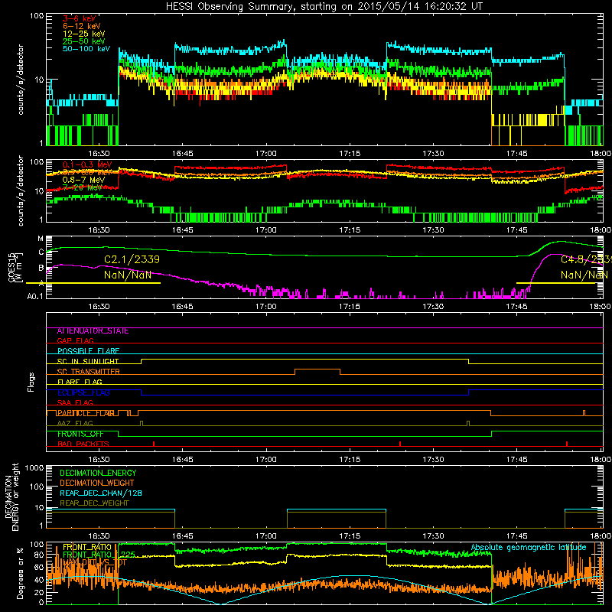Select the green 7-20 MeV legend label

click(x=83, y=187)
